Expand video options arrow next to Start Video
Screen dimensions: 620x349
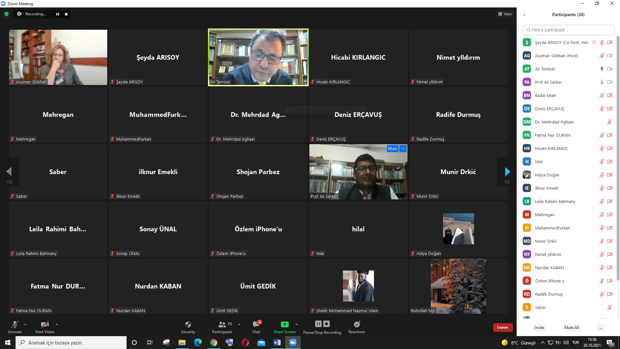pyautogui.click(x=57, y=324)
